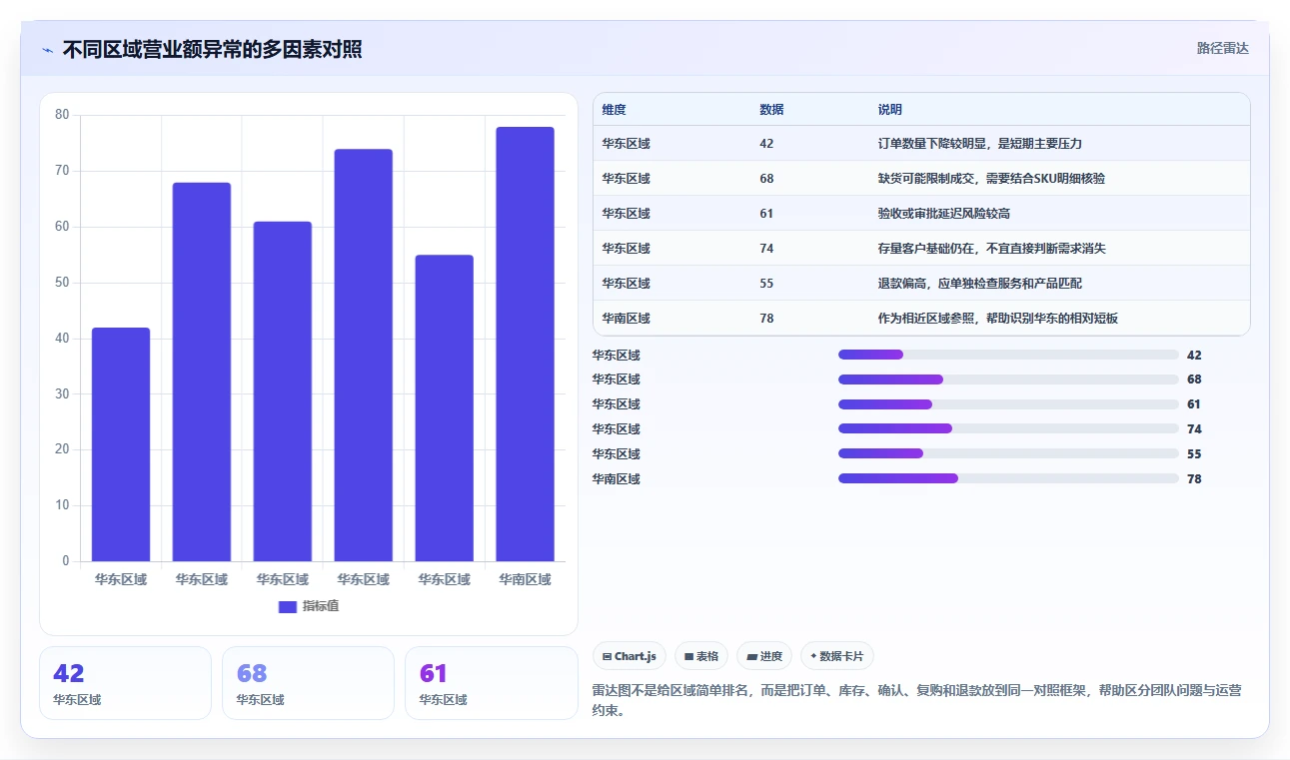Click the 缺货可能限制成交 description cell
1290x760 pixels.
point(991,179)
